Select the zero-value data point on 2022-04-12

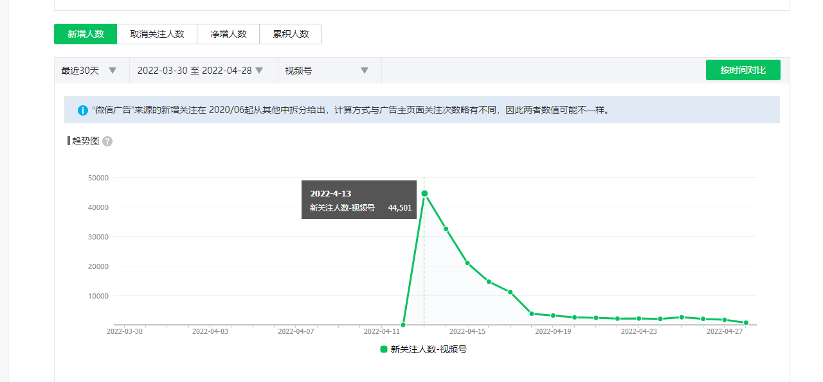click(403, 325)
